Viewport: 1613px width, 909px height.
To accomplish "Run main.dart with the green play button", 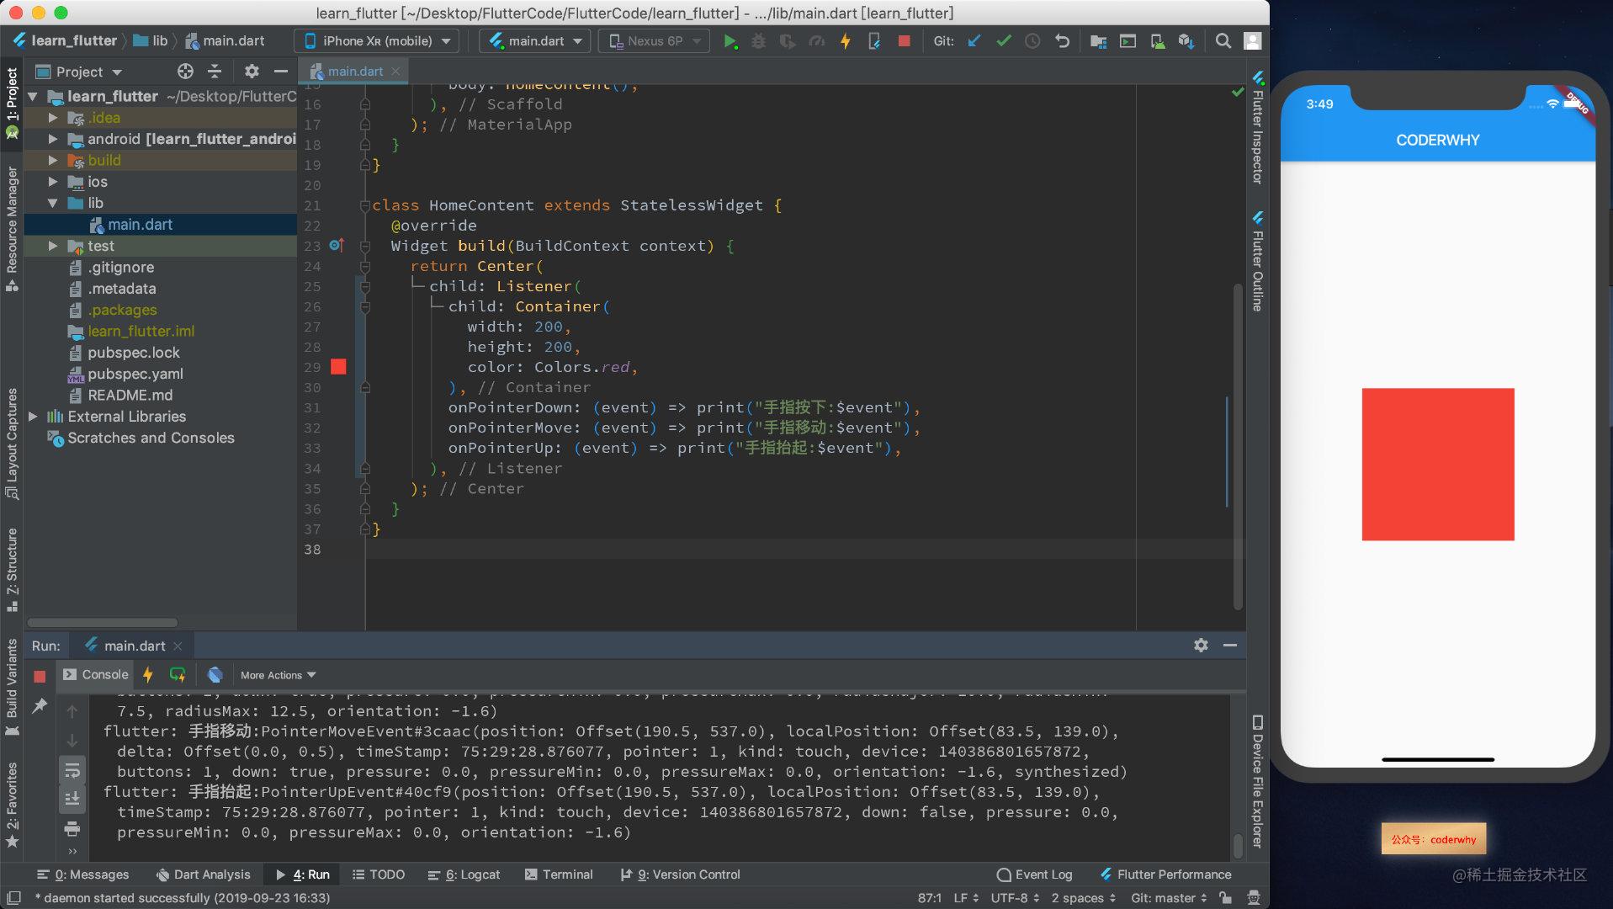I will pos(730,41).
